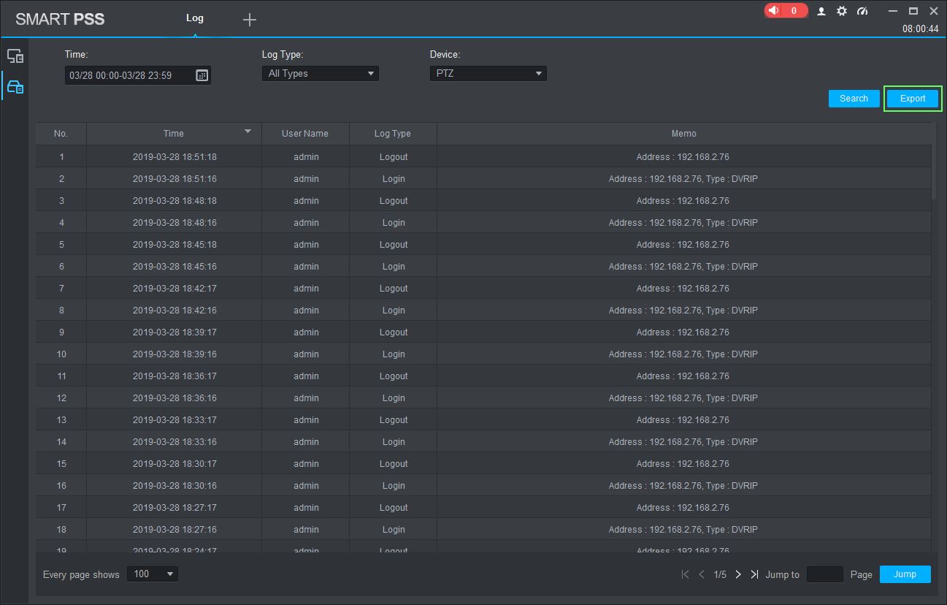Click the Export button

pos(913,99)
